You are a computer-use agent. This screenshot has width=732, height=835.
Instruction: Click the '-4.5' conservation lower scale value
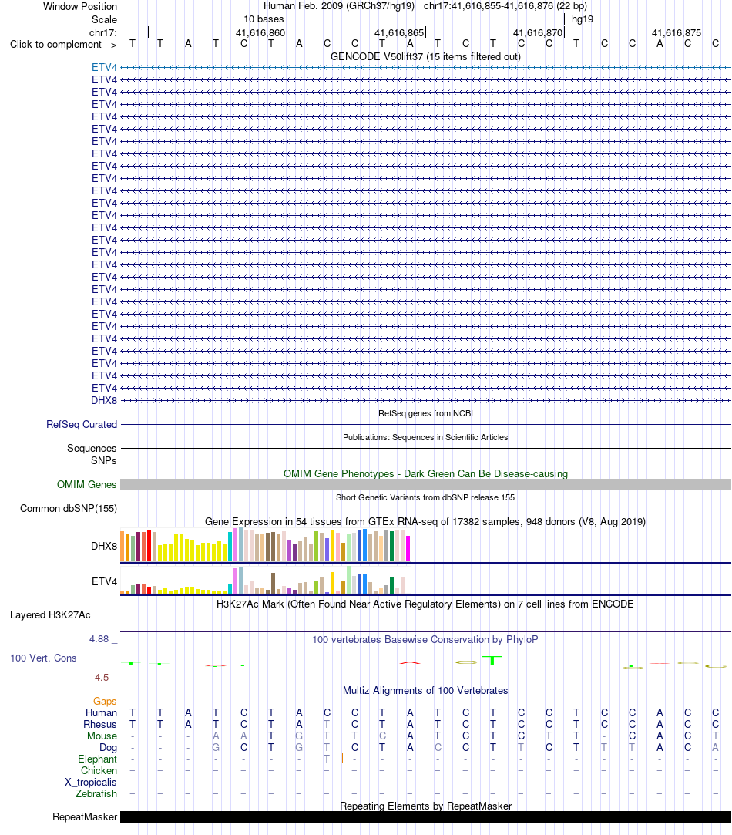pyautogui.click(x=100, y=678)
